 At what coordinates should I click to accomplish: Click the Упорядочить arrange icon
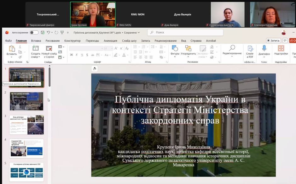click(188, 48)
